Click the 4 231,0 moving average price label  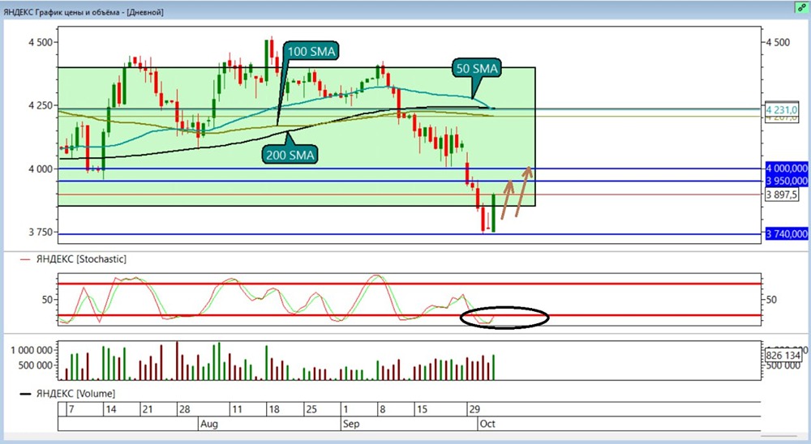click(782, 109)
